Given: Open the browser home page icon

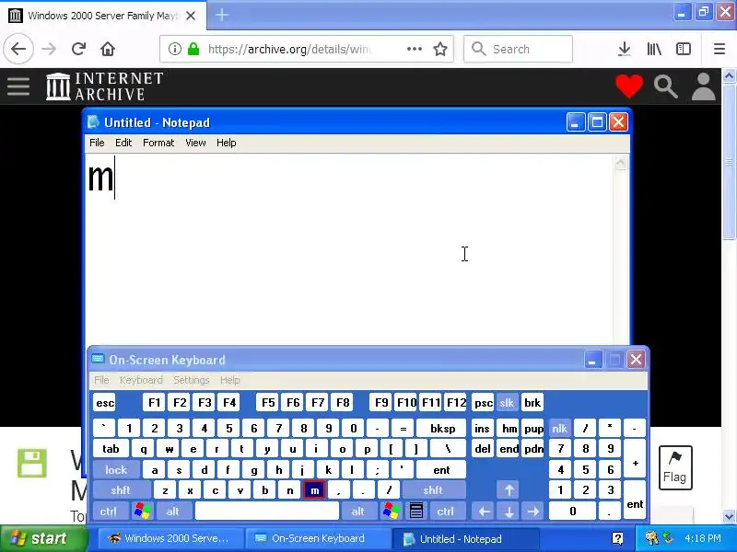Looking at the screenshot, I should pos(108,49).
